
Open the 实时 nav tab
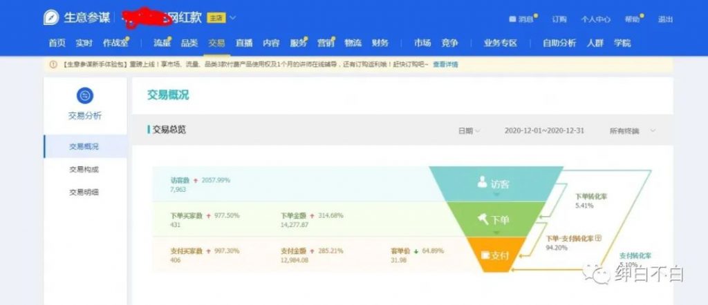pos(84,43)
